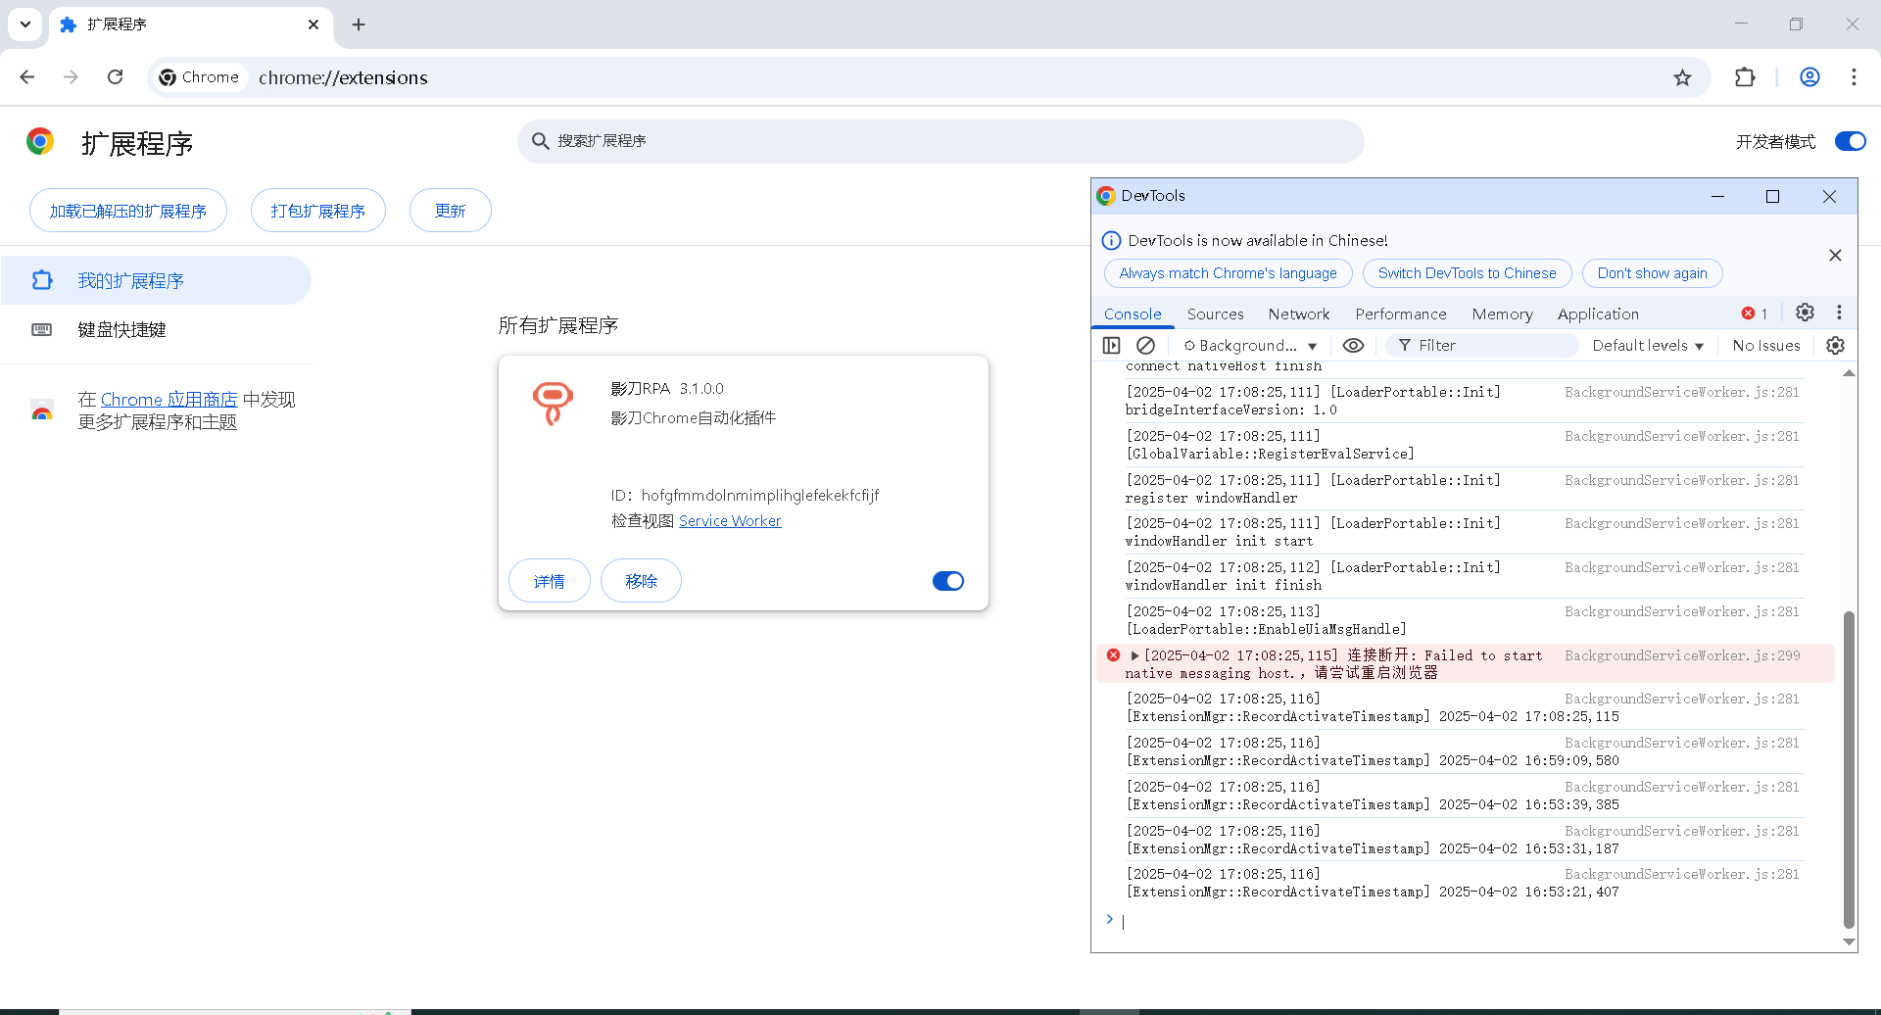Disable the 影刀RPA extension toggle
The image size is (1881, 1015).
point(947,581)
